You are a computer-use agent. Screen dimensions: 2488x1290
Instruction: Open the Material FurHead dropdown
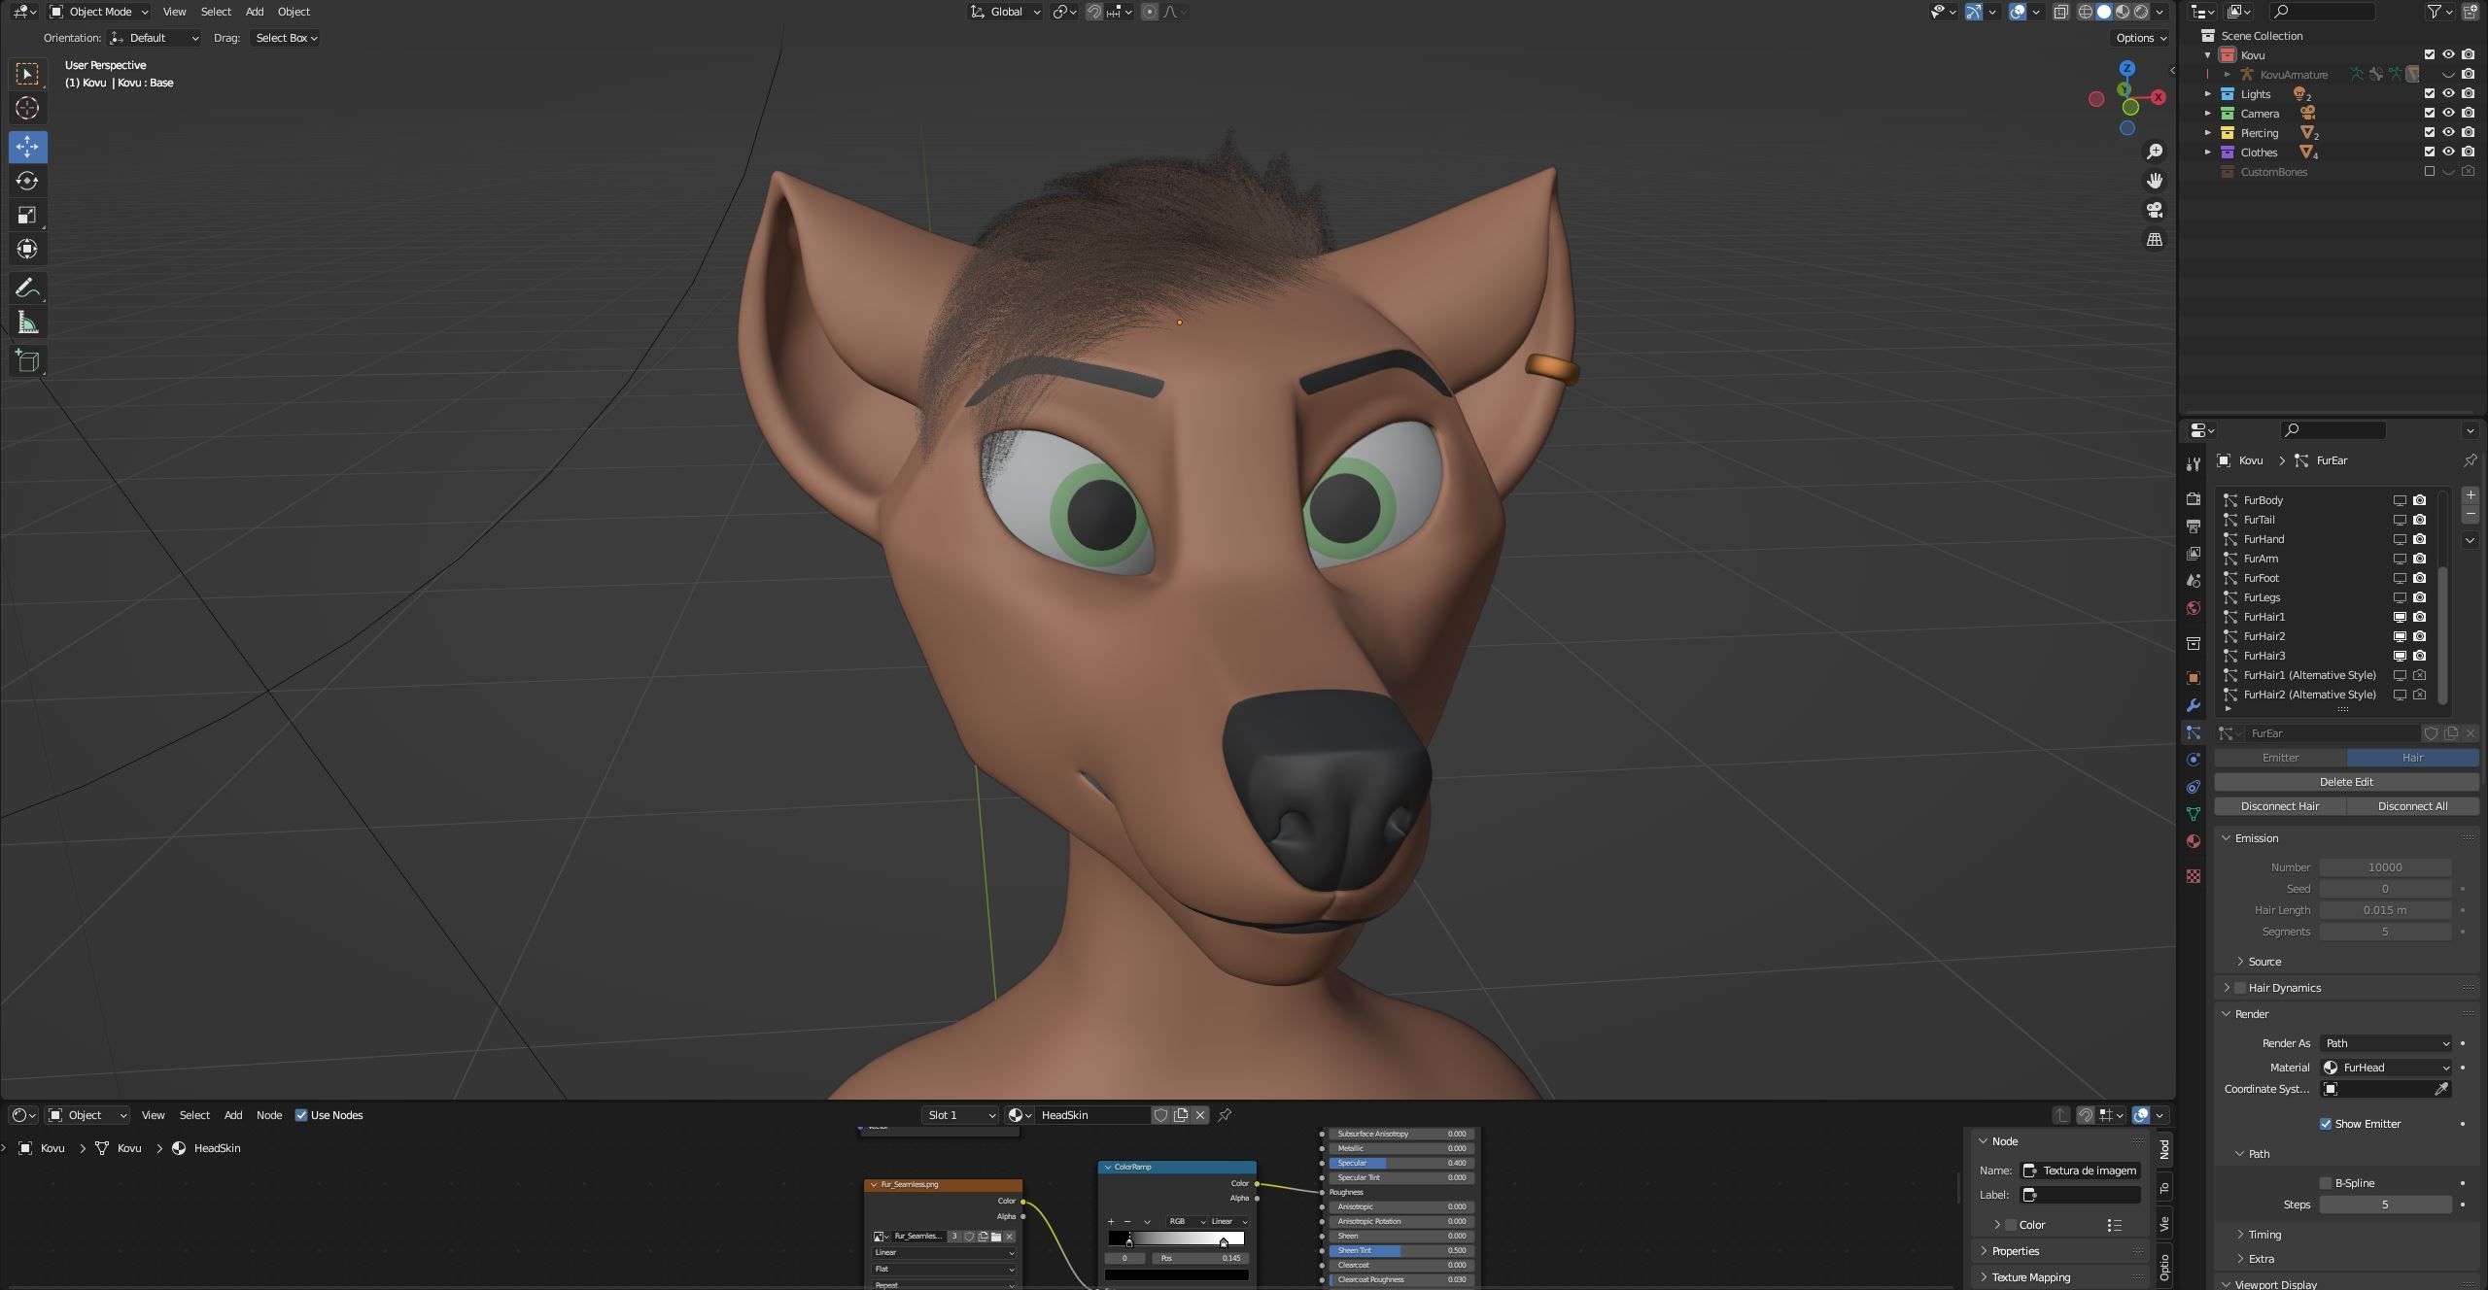click(x=2385, y=1068)
